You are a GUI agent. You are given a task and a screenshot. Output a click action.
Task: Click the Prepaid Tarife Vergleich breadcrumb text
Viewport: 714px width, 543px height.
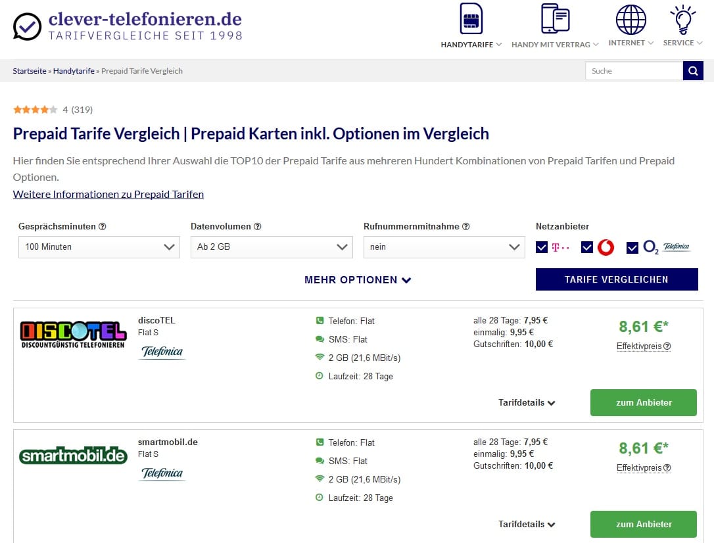(x=142, y=71)
